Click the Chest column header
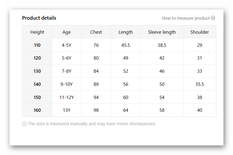This screenshot has height=155, width=233. point(96,32)
